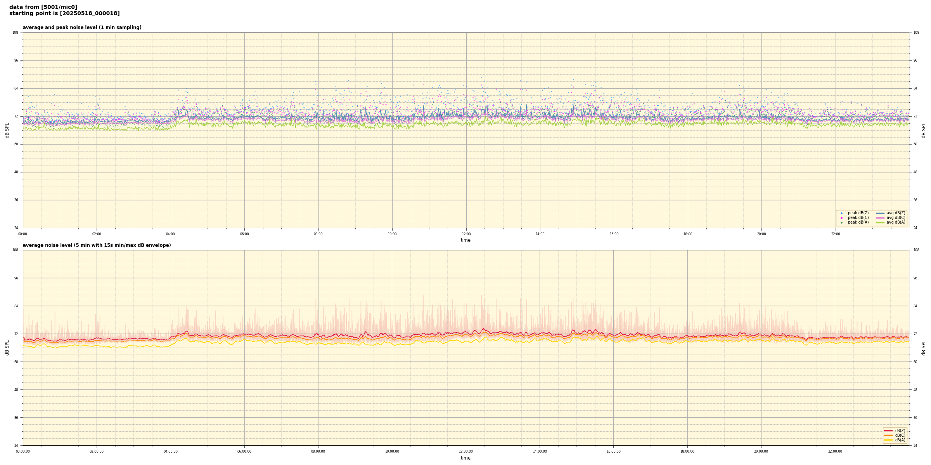The image size is (931, 465).
Task: Click the avg dB(C) legend line
Action: pos(880,218)
